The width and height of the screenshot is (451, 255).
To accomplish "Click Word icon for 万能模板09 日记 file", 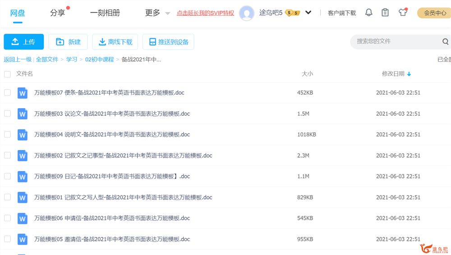I will click(x=23, y=177).
